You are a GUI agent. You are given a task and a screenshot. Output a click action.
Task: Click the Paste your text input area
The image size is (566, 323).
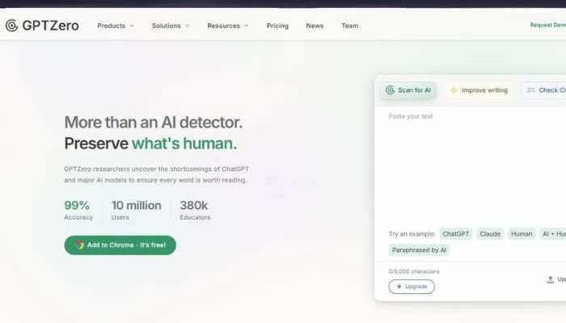(x=469, y=161)
